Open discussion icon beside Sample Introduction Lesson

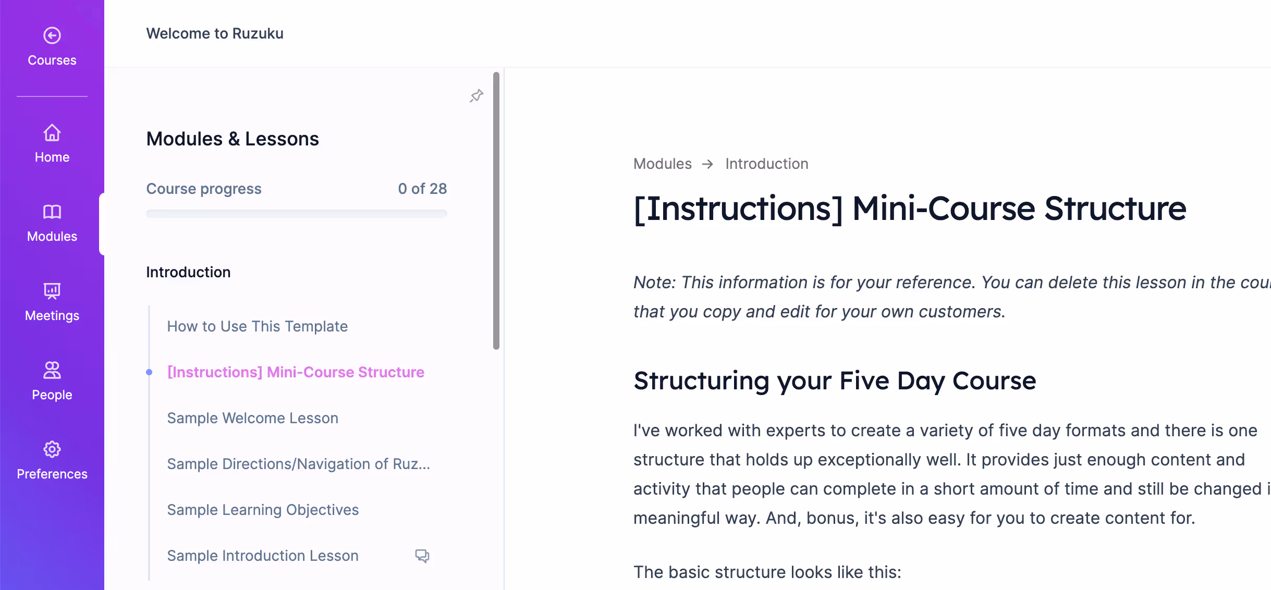coord(421,556)
